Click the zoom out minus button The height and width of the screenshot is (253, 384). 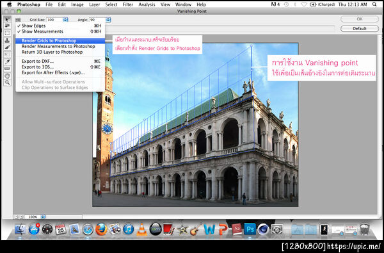[16, 216]
